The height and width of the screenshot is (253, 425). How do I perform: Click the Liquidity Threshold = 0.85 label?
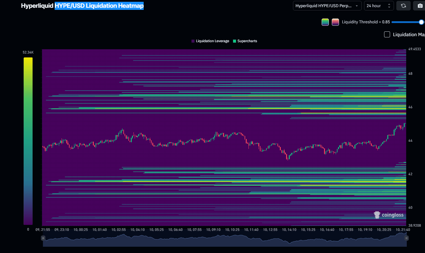366,22
